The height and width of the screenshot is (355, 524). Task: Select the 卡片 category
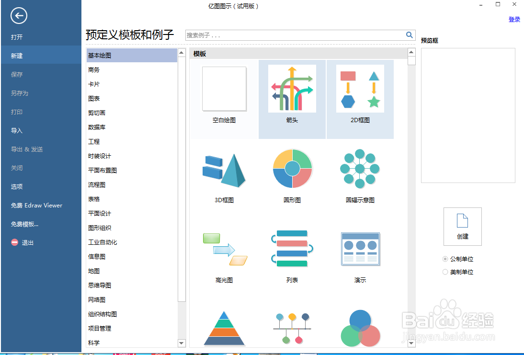[132, 84]
